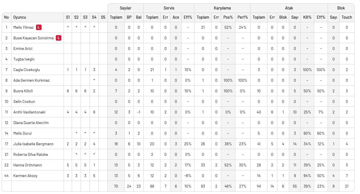360x194 pixels.
Task: Select the Sayılar column group header
Action: [125, 8]
